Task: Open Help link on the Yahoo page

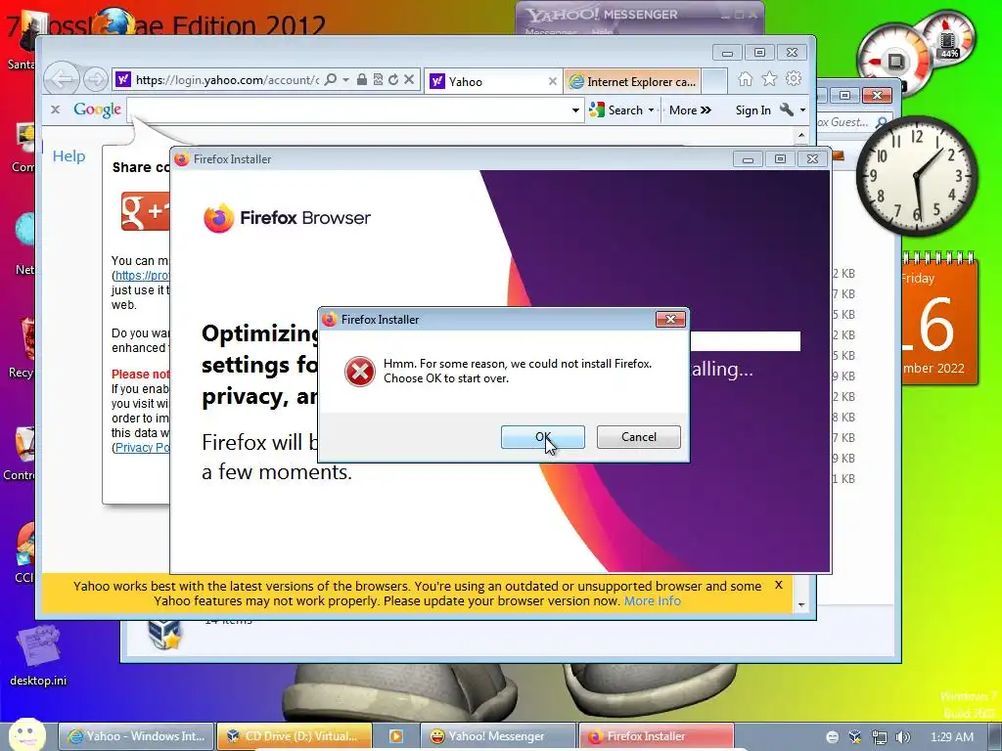Action: coord(69,156)
